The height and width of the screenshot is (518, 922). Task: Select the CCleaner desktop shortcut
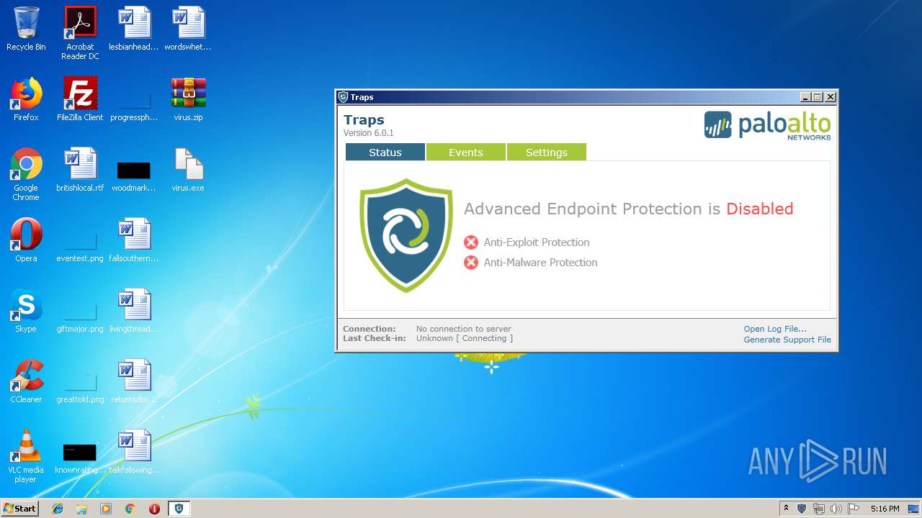click(26, 381)
